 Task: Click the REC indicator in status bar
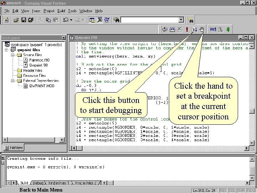[223, 190]
